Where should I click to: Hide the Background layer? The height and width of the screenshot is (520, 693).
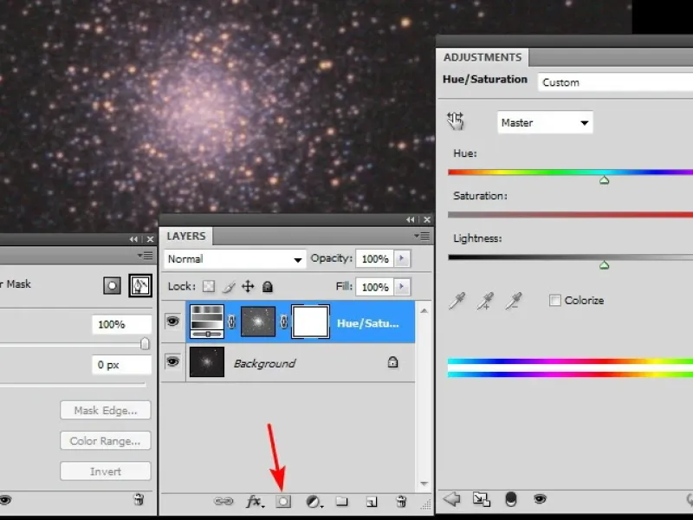click(172, 362)
